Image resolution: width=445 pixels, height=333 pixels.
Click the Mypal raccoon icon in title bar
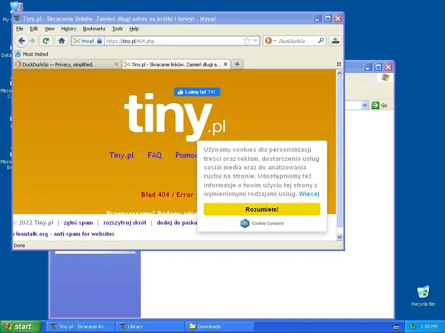pyautogui.click(x=17, y=18)
